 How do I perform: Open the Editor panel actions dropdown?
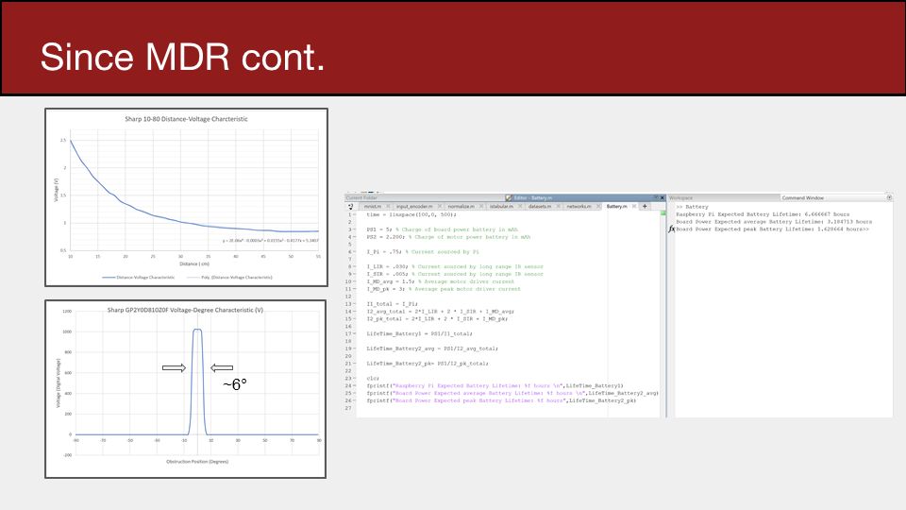656,197
